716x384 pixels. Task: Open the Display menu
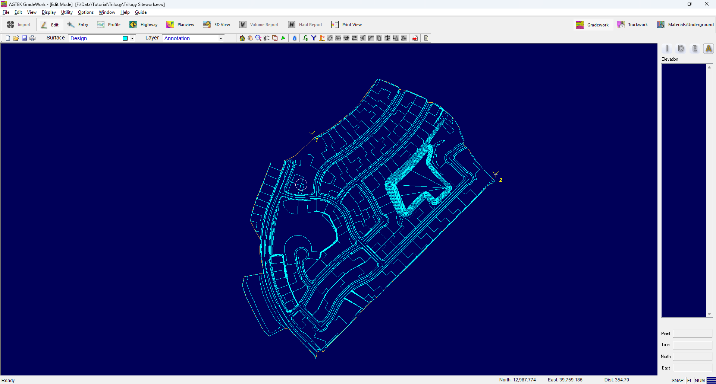click(x=49, y=12)
